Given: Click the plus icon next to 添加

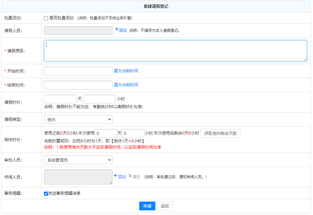Looking at the screenshot, I should (x=115, y=176).
